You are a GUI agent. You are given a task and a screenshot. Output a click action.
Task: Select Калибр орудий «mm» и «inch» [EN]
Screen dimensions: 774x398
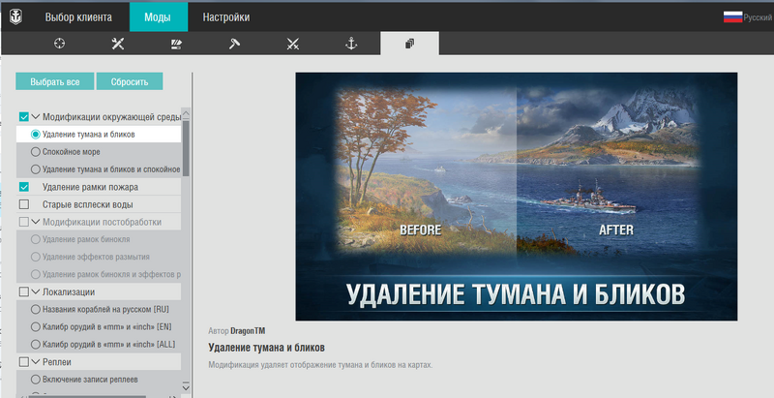[36, 327]
